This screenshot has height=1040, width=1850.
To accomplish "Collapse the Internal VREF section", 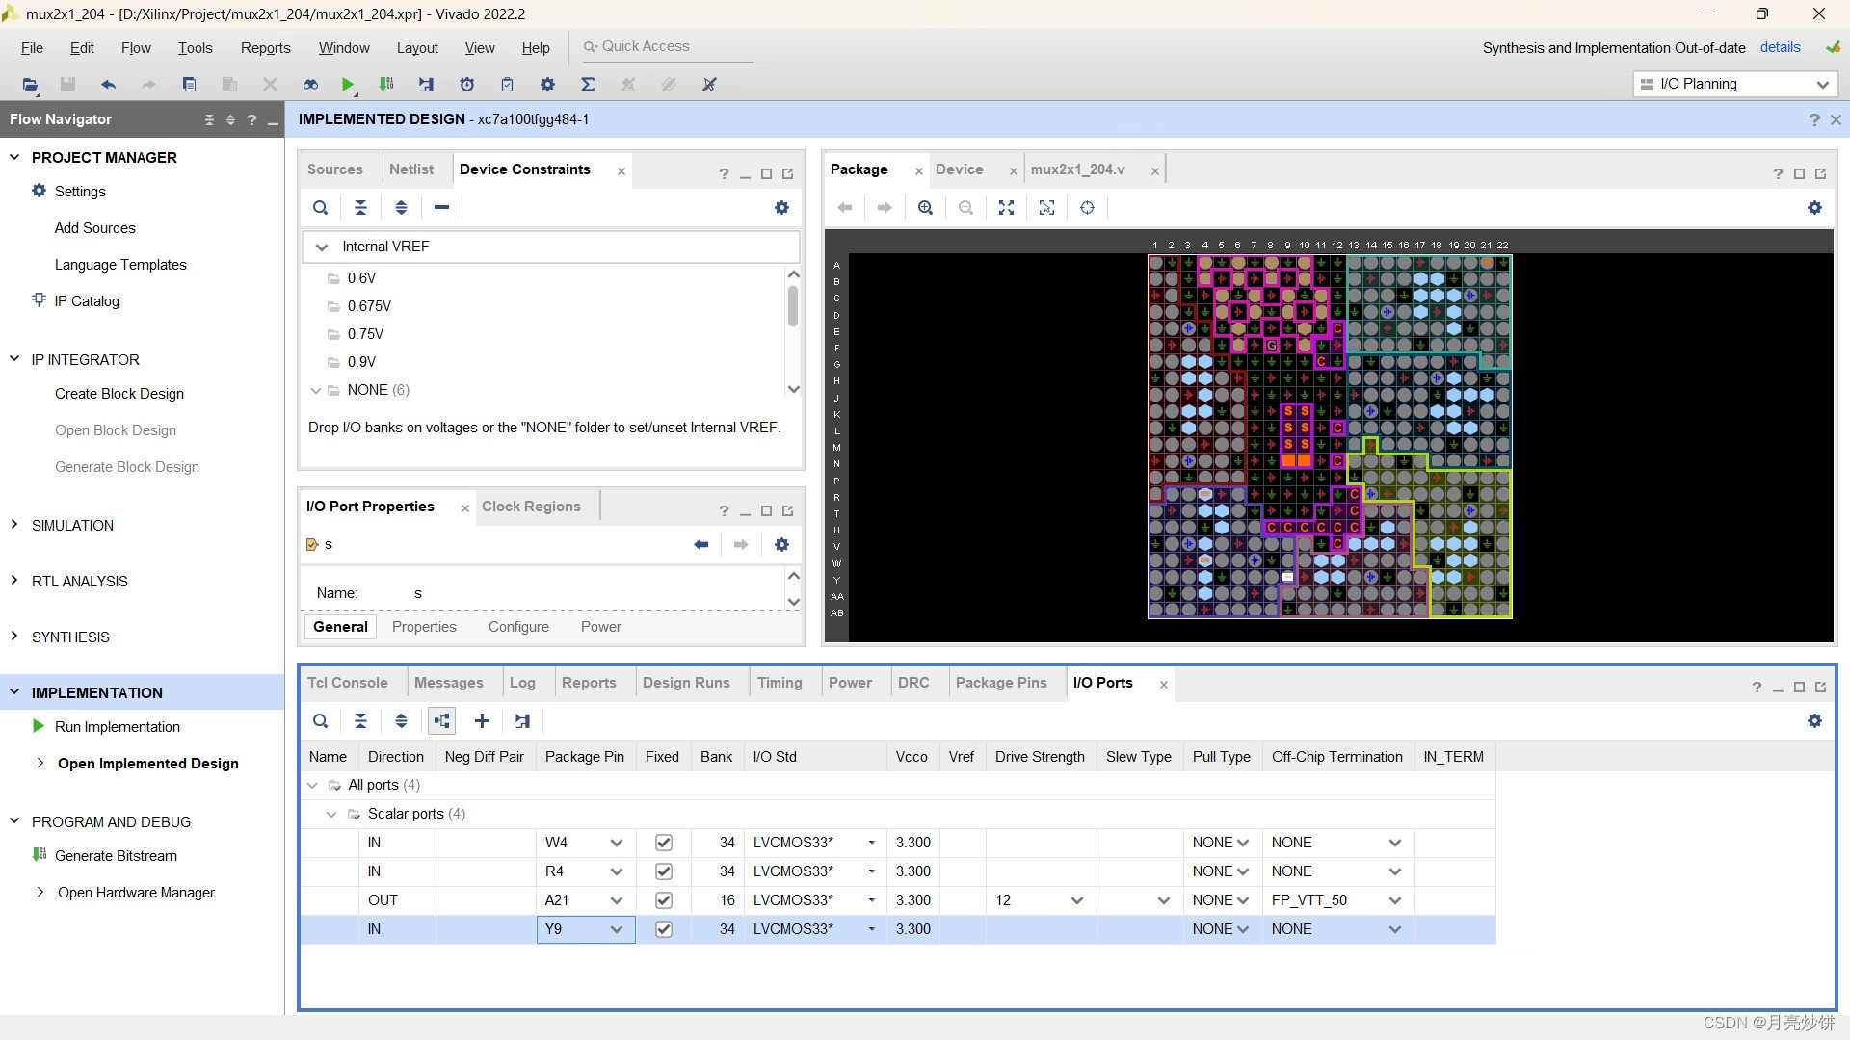I will (322, 247).
